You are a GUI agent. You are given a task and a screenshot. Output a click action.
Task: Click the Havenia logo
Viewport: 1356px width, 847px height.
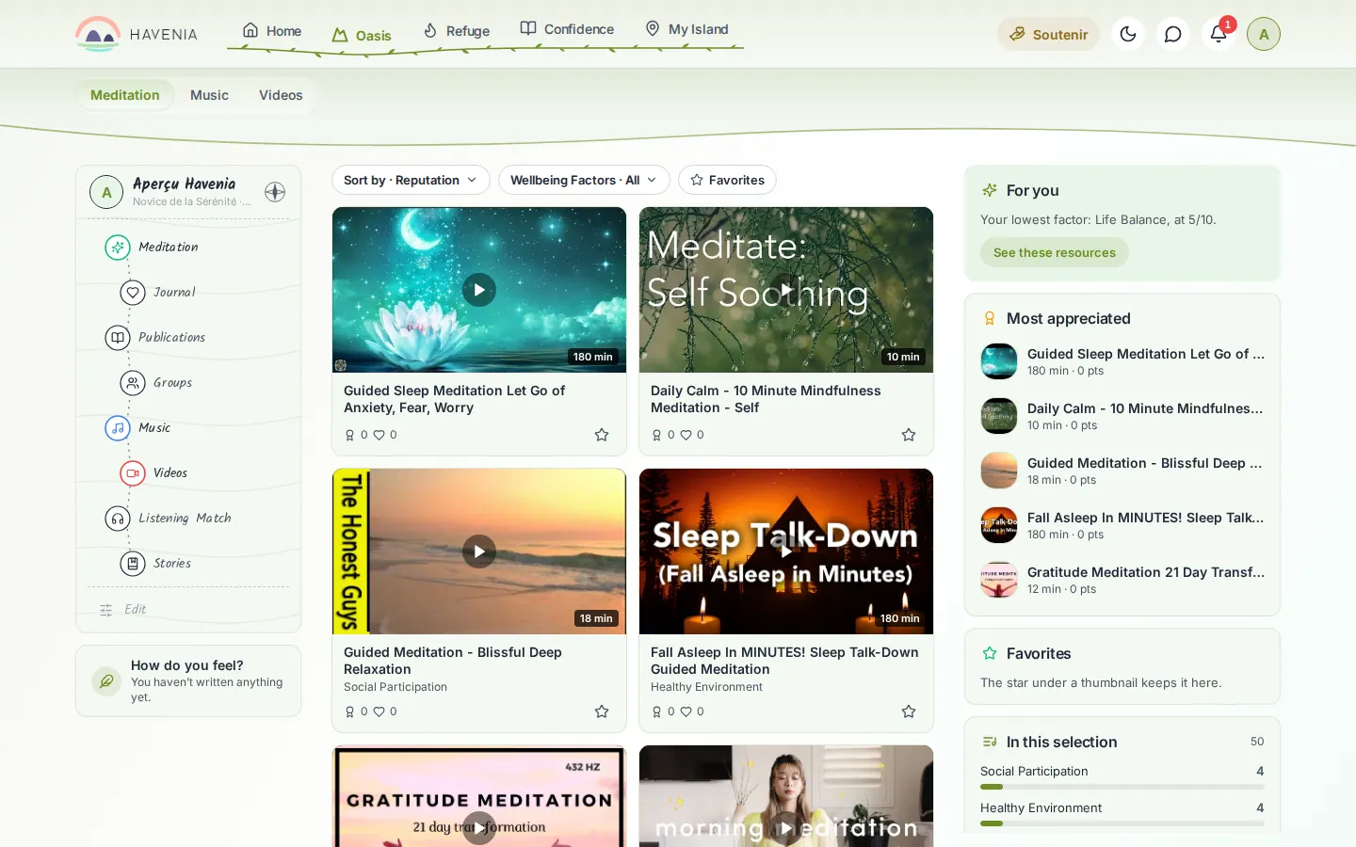click(x=137, y=34)
